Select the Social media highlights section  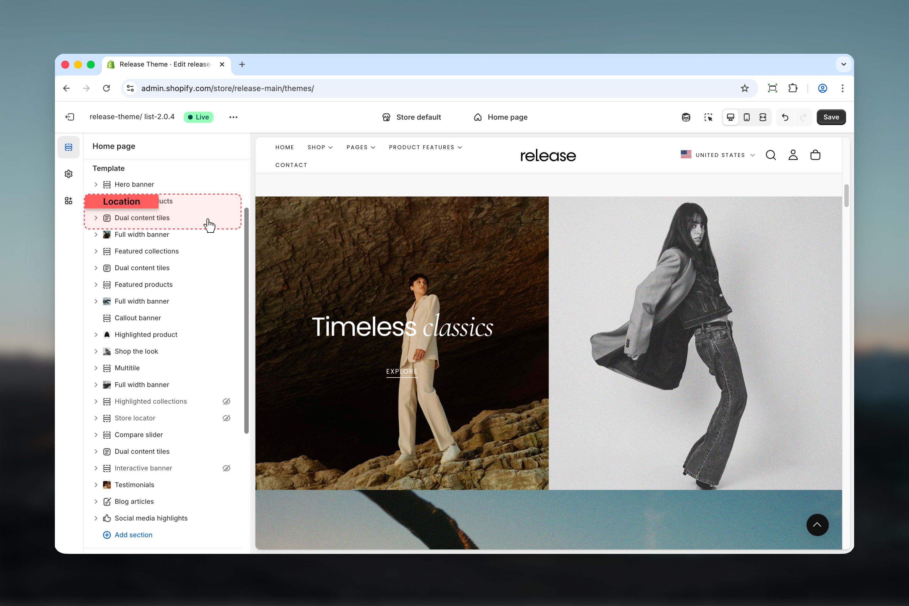click(x=151, y=518)
